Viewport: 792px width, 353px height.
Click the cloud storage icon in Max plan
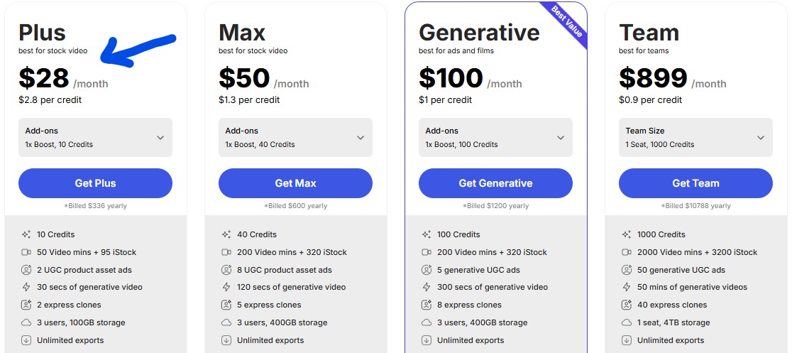tap(227, 322)
